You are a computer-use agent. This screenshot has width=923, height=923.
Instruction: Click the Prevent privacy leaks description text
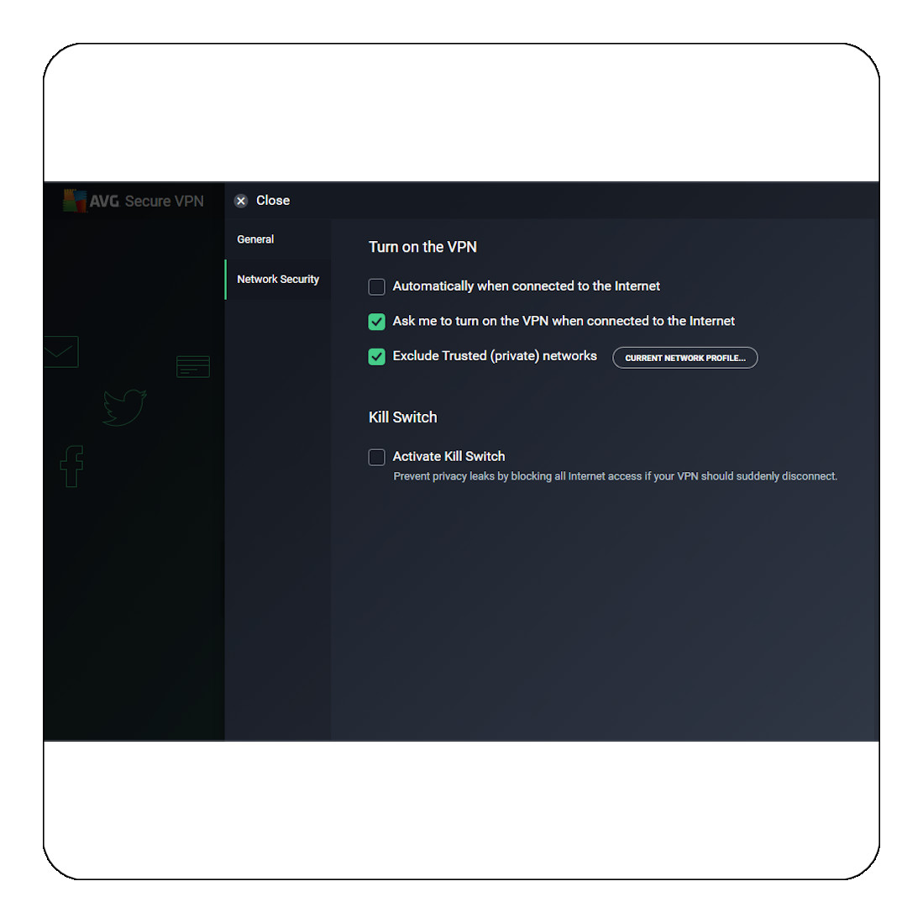(615, 476)
